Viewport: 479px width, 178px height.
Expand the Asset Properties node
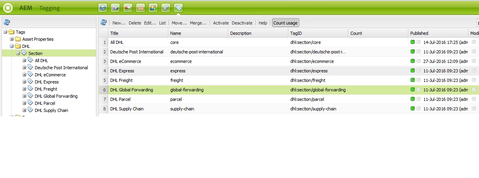(x=12, y=39)
